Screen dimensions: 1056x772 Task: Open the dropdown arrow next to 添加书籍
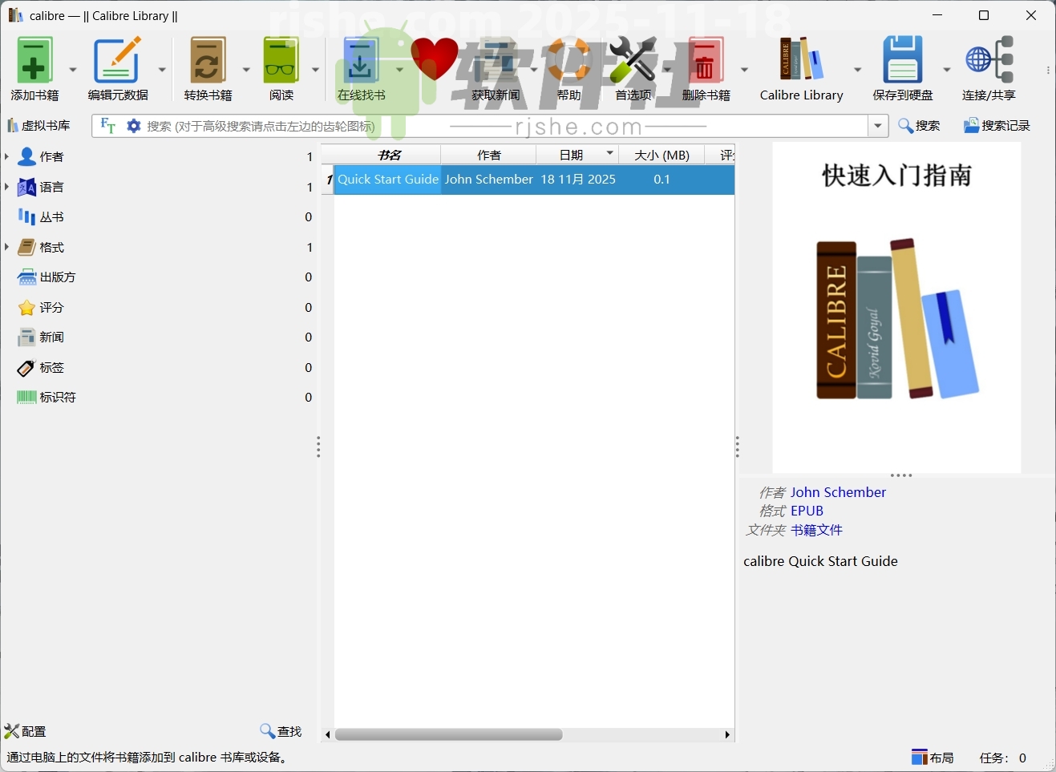pos(72,69)
